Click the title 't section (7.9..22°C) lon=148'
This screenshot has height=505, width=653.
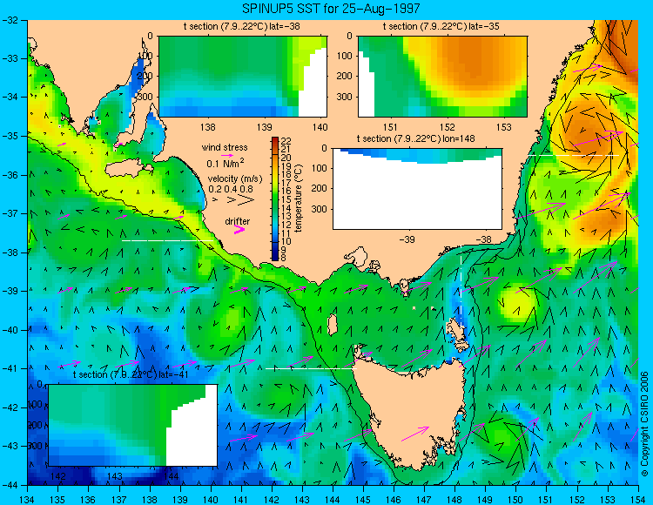(415, 138)
